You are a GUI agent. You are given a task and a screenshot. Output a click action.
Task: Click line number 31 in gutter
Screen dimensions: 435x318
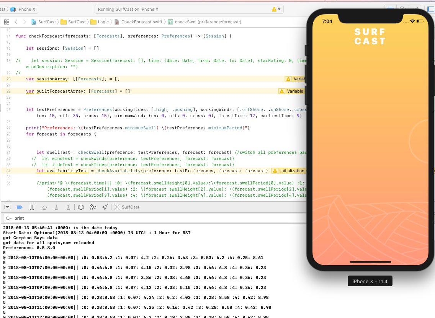pos(8,152)
